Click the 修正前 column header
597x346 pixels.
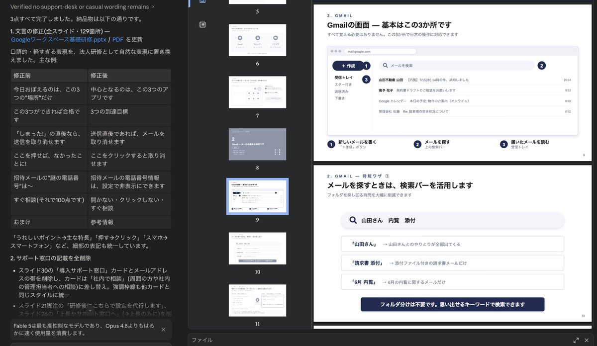click(49, 76)
